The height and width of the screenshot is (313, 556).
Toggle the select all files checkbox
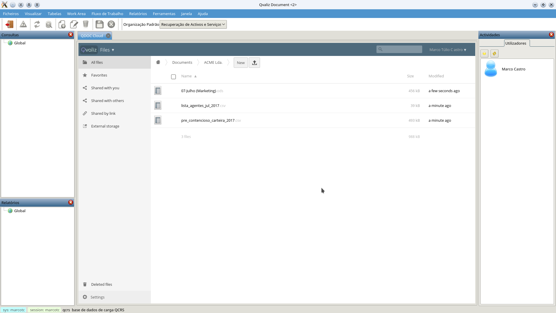coord(173,77)
